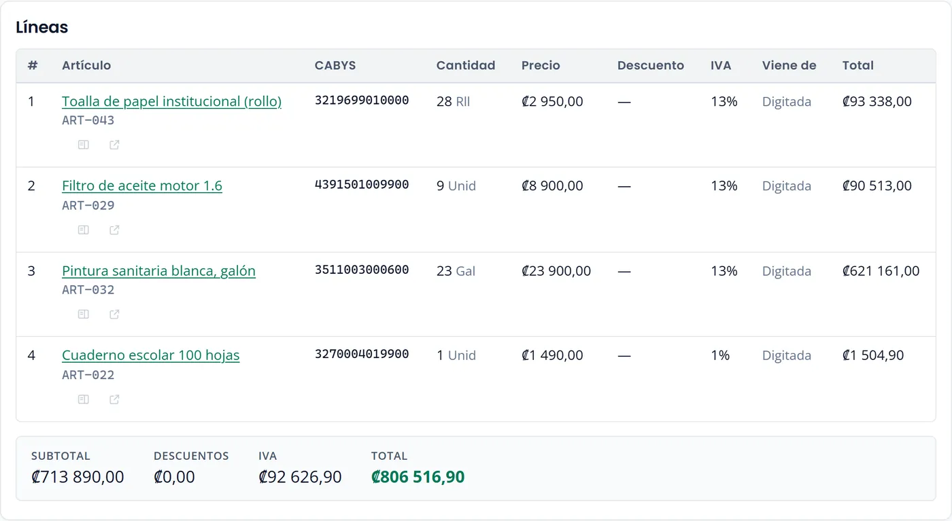Click the quantity 28 Rll cell
The image size is (952, 521).
coord(454,101)
